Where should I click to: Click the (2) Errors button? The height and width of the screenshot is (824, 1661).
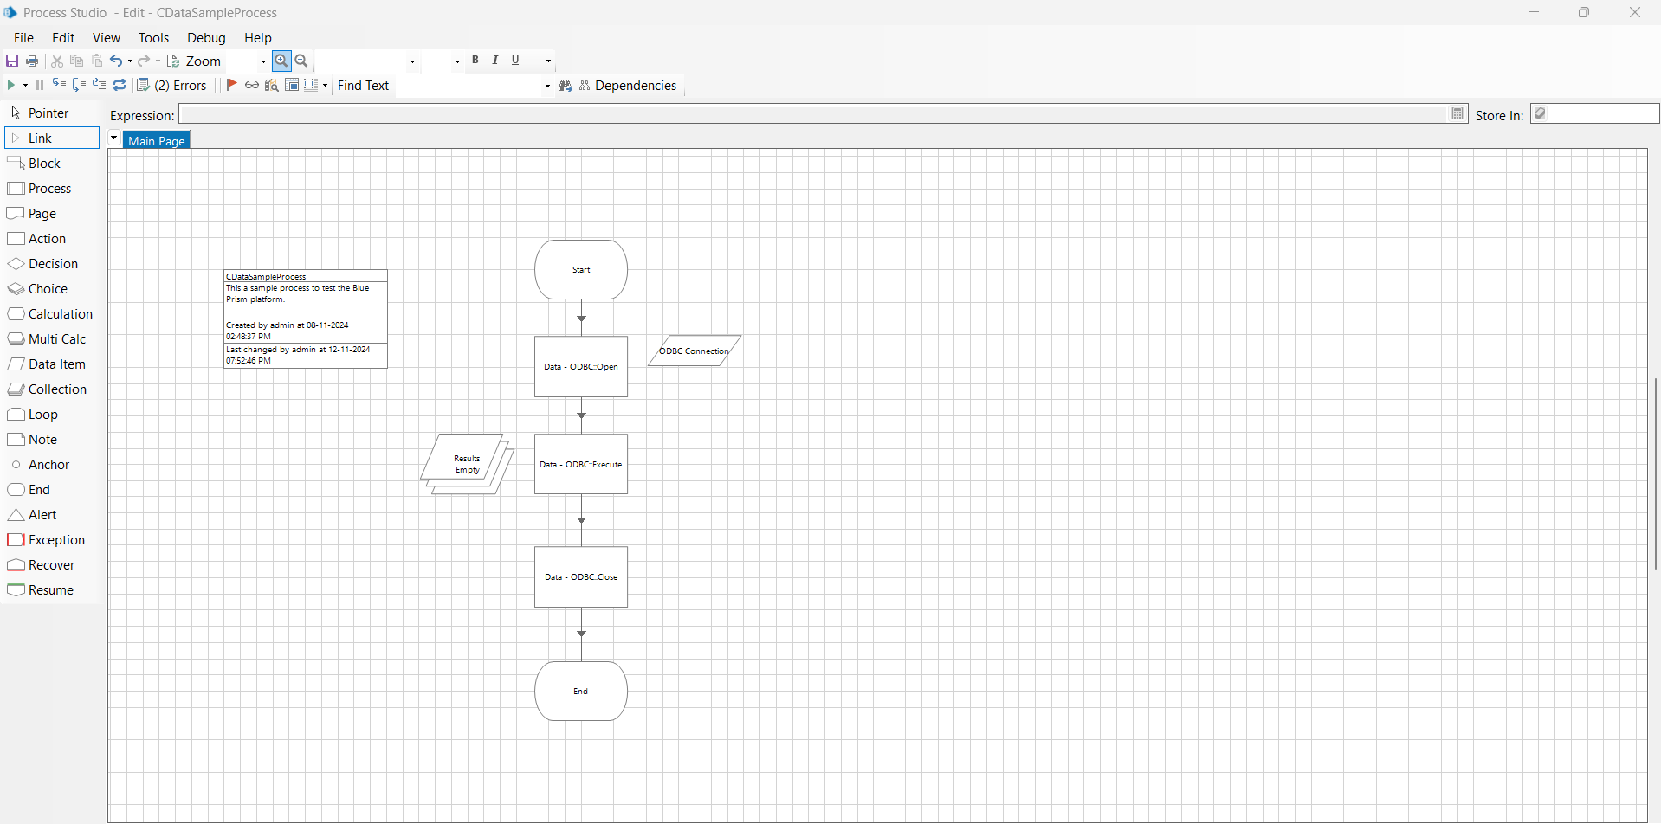point(173,85)
